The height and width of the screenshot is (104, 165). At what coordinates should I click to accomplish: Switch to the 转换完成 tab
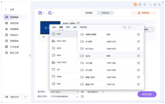pyautogui.click(x=105, y=13)
